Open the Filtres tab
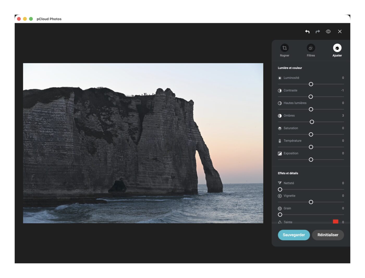 311,48
